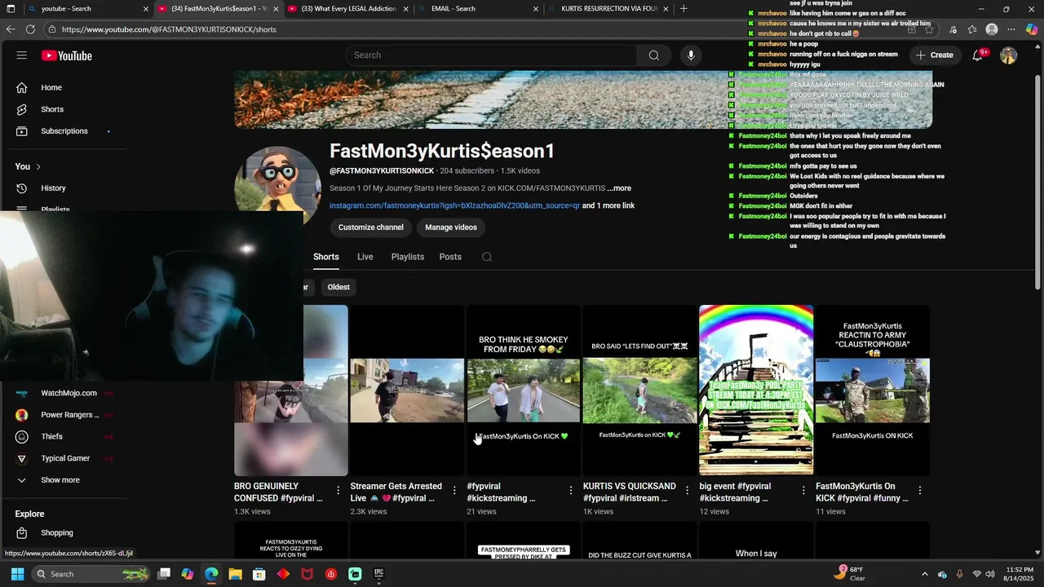Viewport: 1044px width, 587px height.
Task: Switch to the Playlists channel tab
Action: tap(407, 257)
